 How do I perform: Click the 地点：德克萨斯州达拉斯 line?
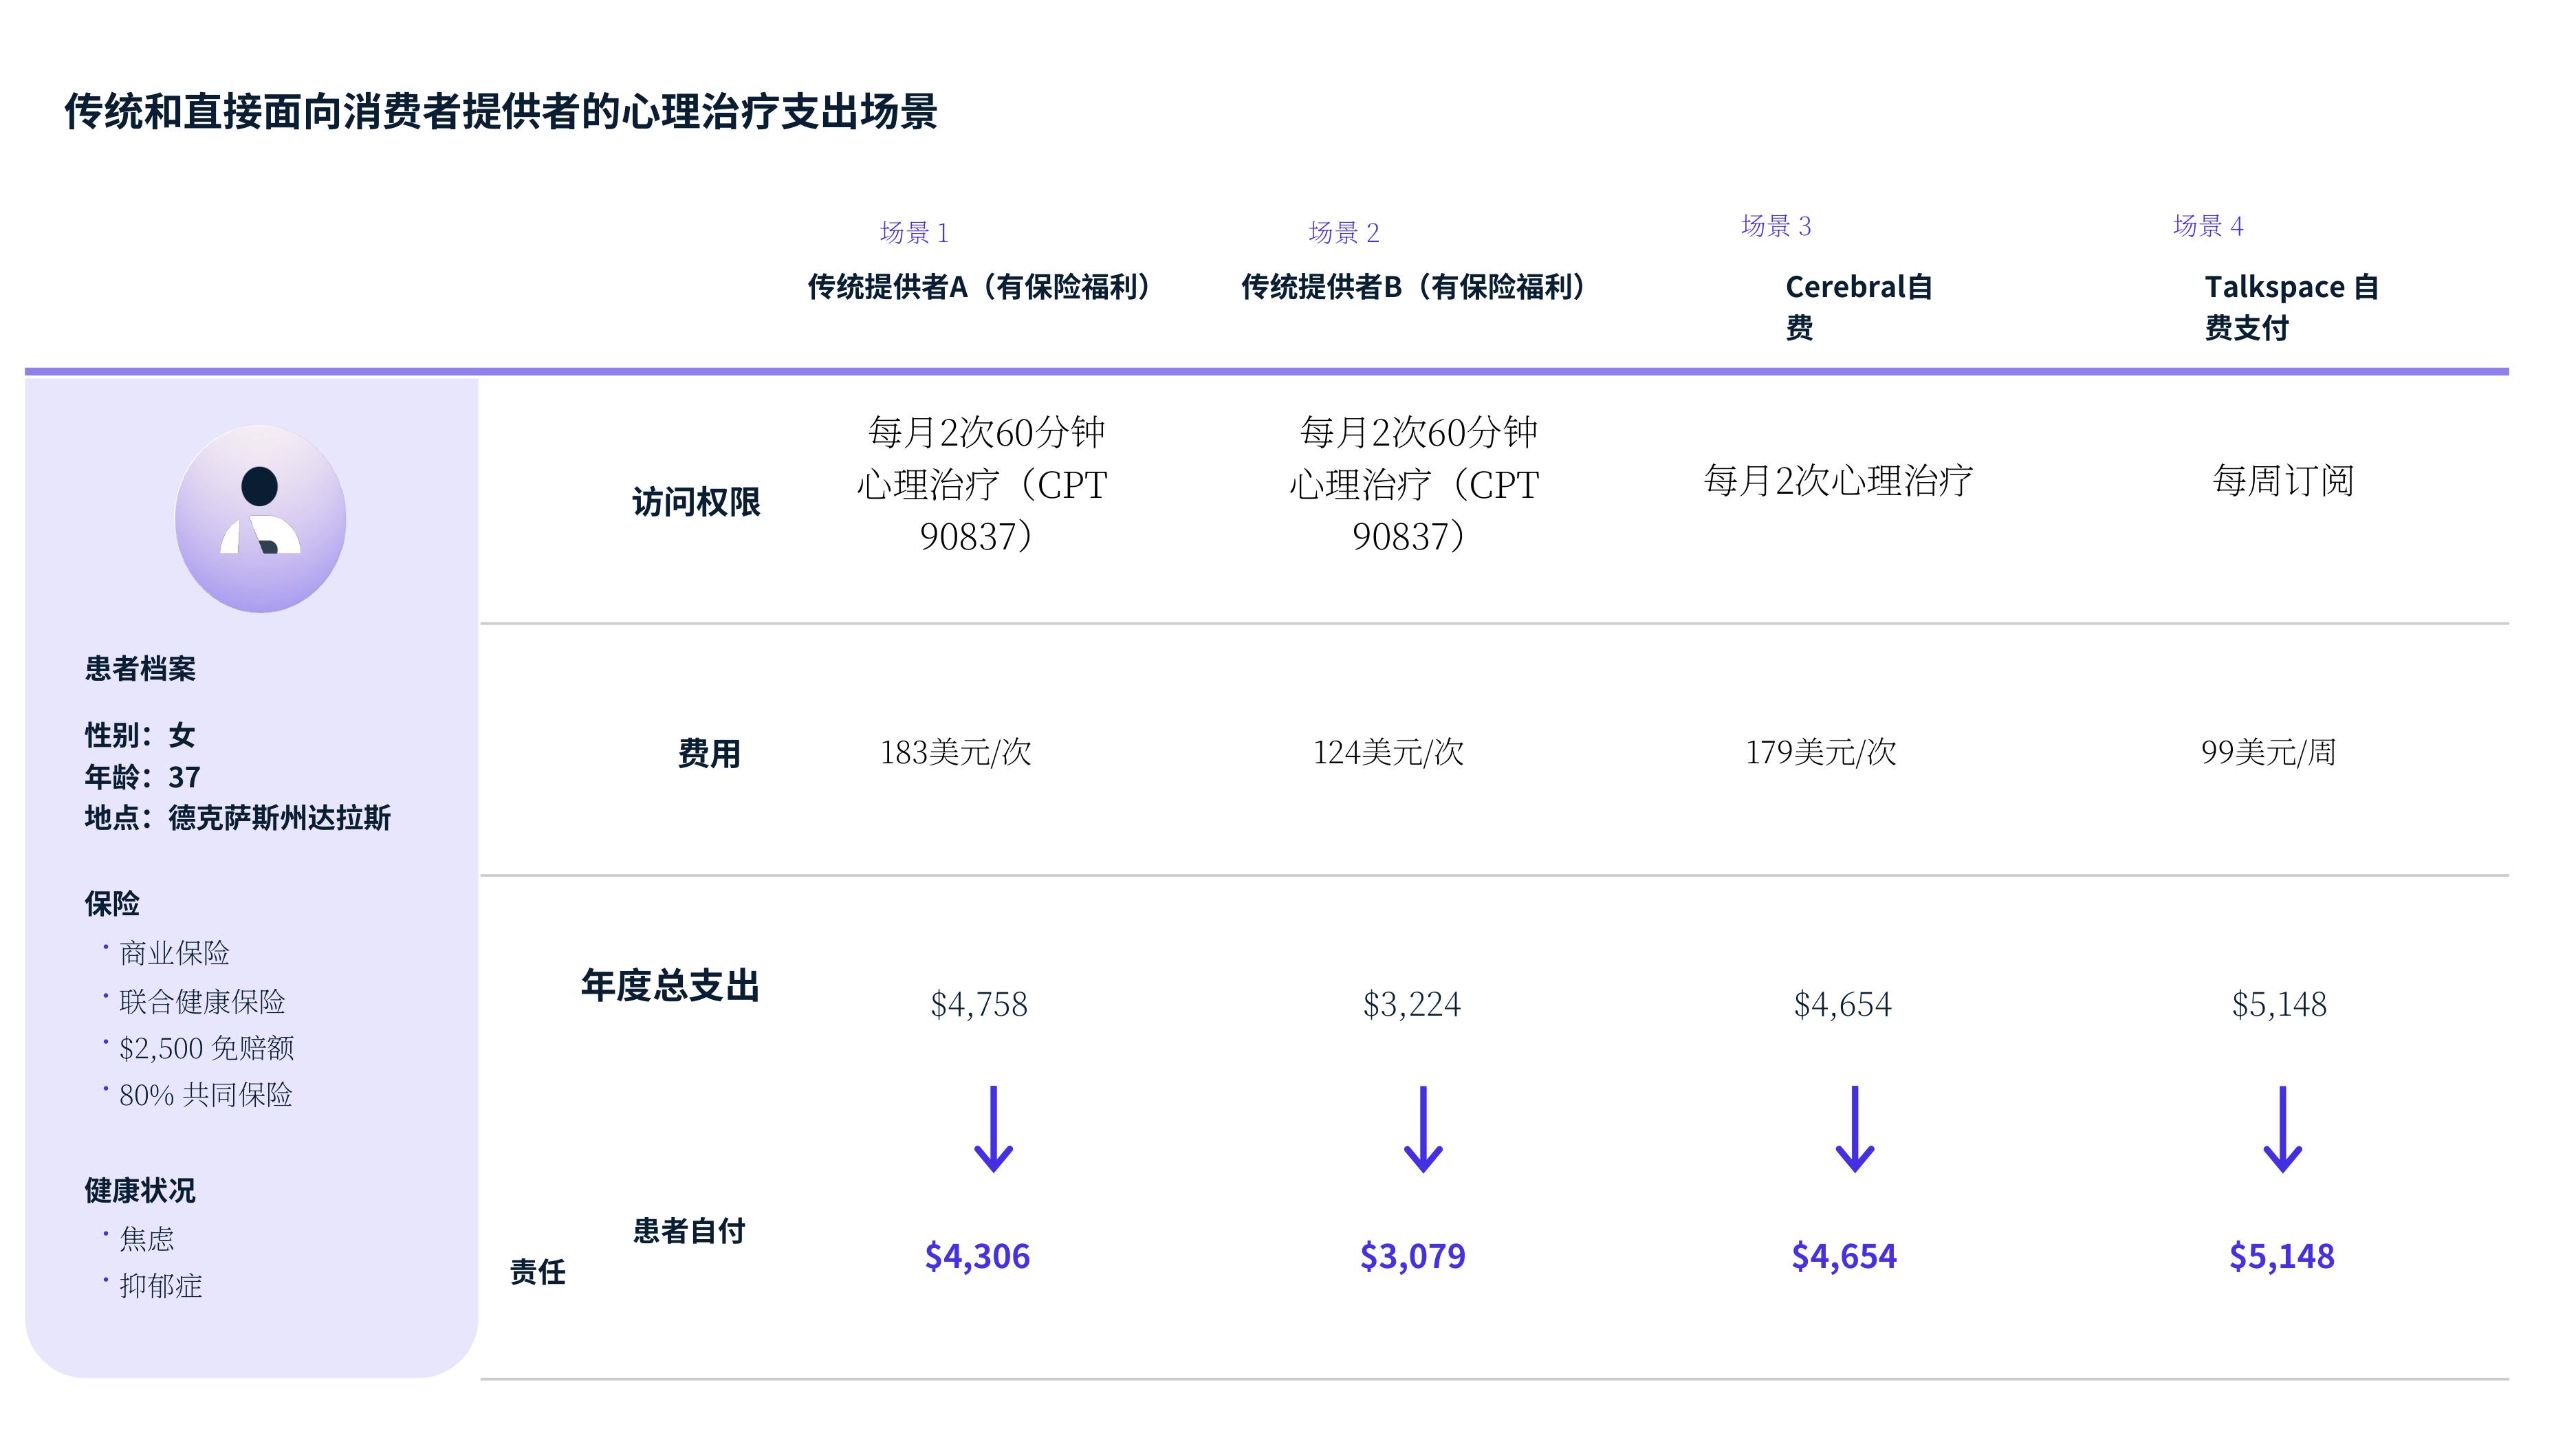pos(238,818)
